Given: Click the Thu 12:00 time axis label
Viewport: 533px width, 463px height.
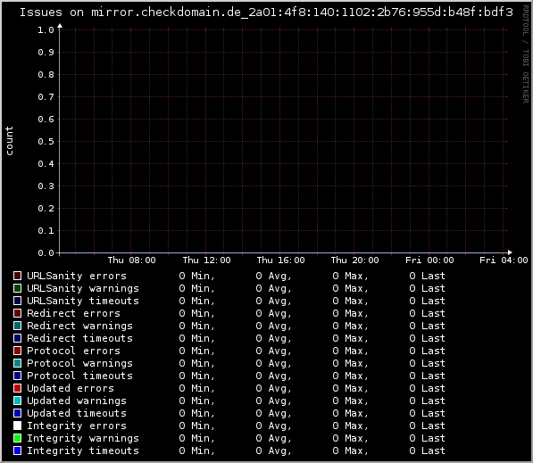Looking at the screenshot, I should (x=206, y=260).
